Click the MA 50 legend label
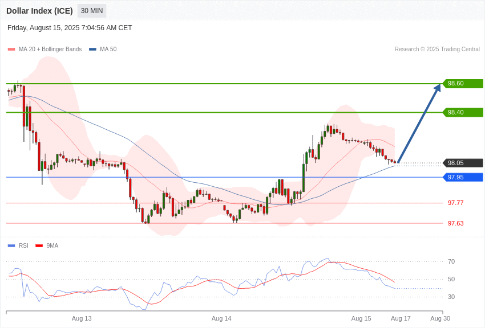485x328 pixels. coord(108,50)
